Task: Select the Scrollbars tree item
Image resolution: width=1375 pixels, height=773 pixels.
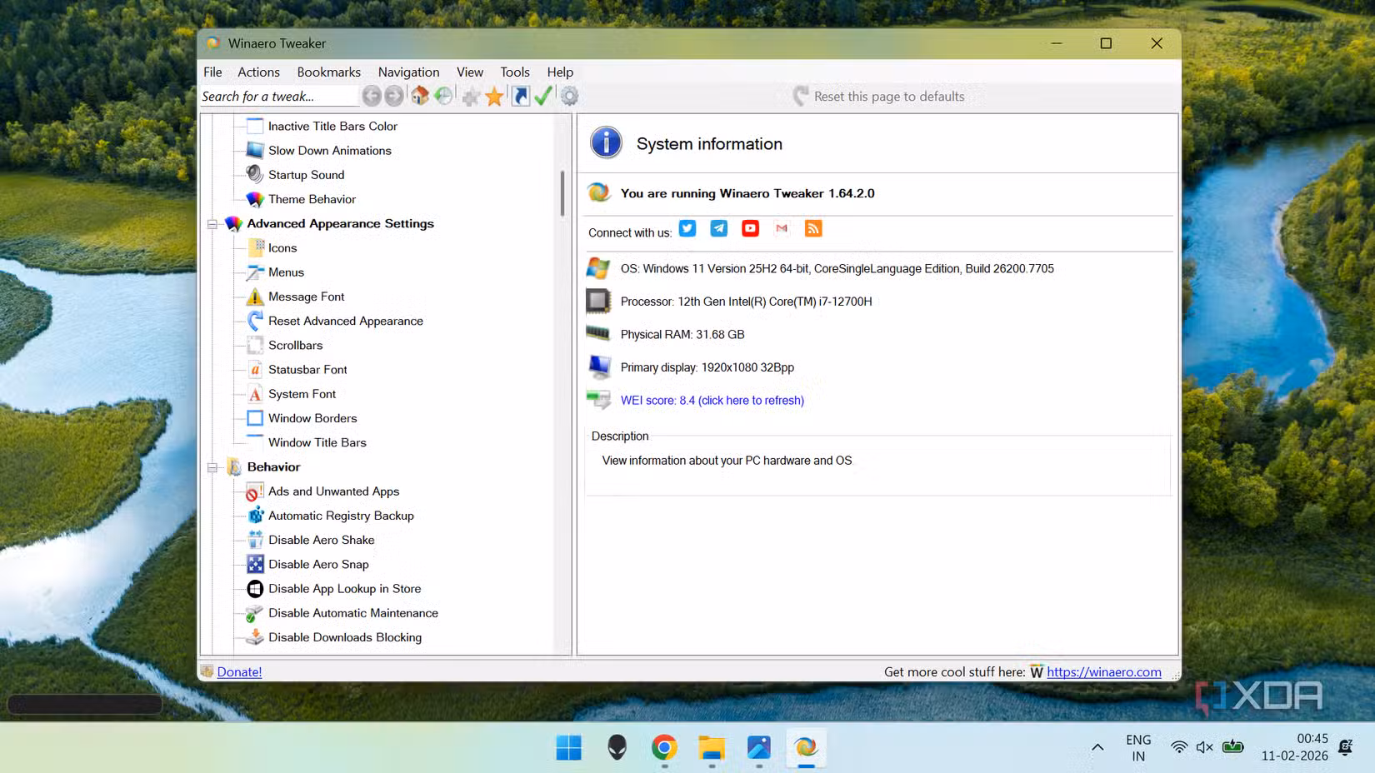Action: (295, 345)
